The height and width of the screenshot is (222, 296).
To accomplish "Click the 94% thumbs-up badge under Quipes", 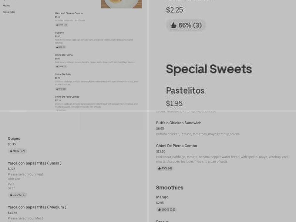I will click(x=17, y=151).
